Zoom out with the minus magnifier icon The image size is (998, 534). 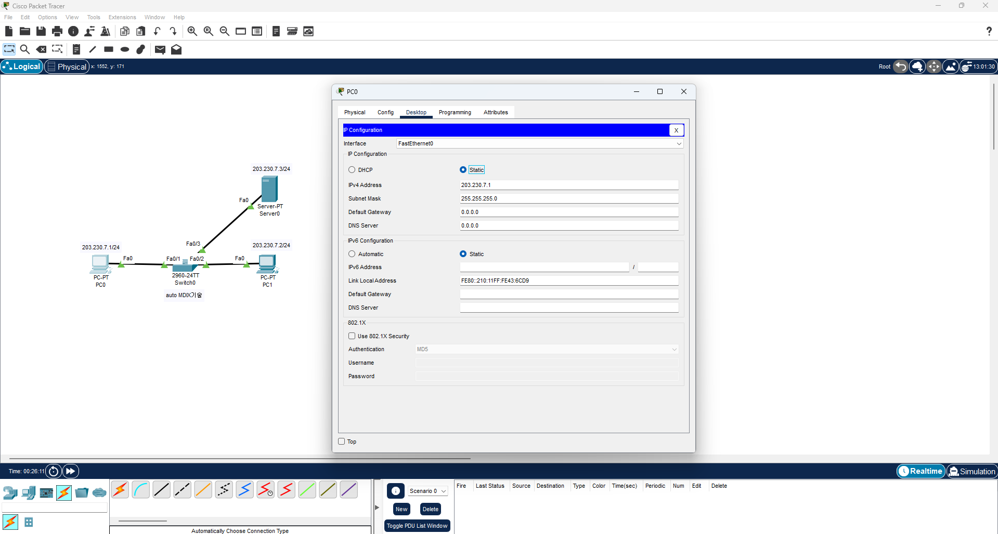click(225, 31)
